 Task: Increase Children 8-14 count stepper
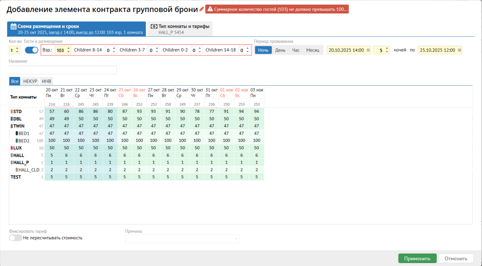[114, 48]
